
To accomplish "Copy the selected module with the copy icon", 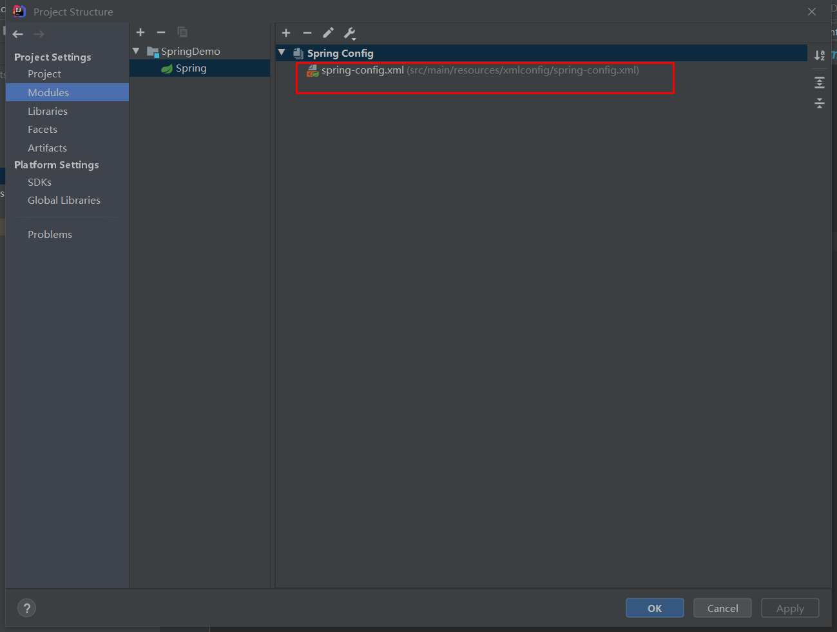I will pos(182,32).
